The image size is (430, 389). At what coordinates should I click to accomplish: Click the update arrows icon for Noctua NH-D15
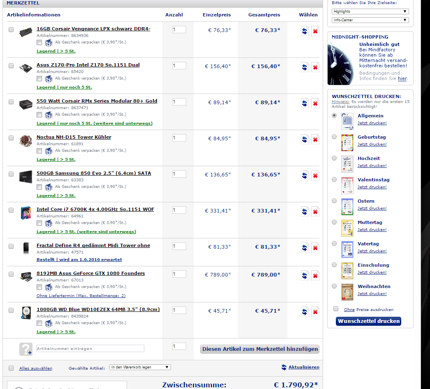(305, 140)
